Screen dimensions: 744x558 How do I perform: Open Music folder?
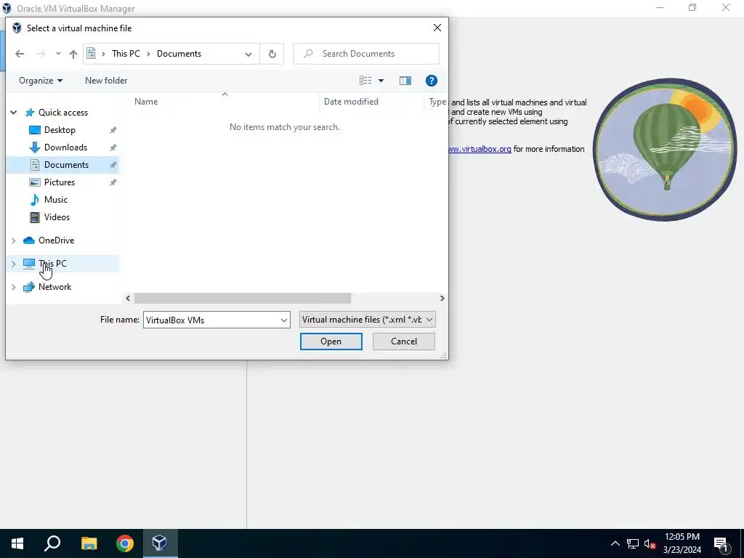tap(55, 200)
